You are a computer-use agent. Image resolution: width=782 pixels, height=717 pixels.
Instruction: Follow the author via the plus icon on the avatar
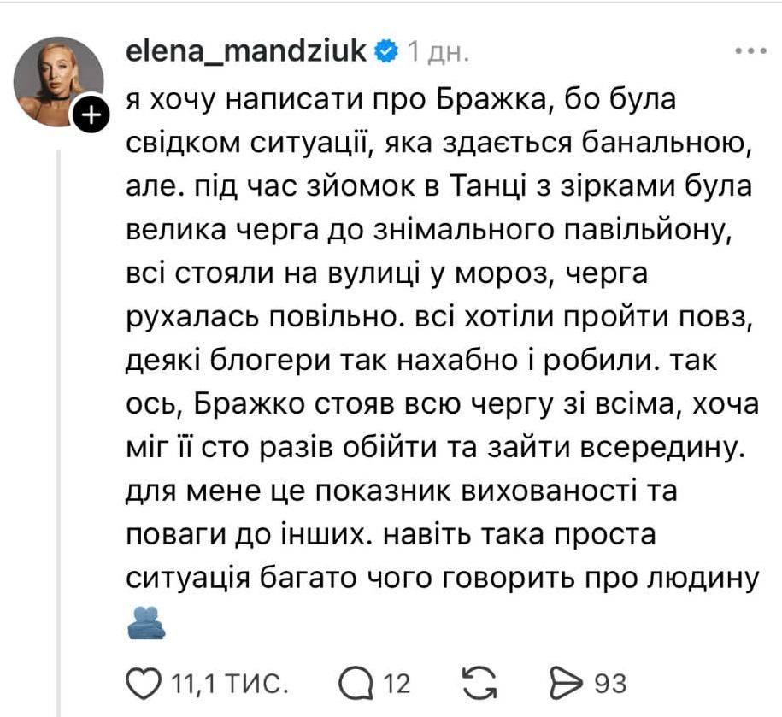click(94, 116)
